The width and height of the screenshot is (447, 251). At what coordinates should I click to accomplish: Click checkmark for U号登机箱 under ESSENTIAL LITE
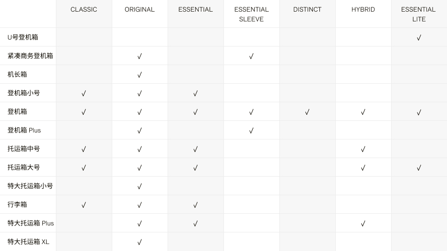click(x=419, y=38)
